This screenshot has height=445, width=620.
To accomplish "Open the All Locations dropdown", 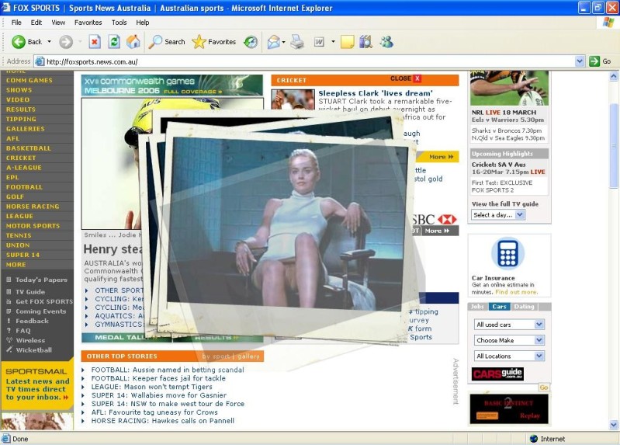I will pyautogui.click(x=509, y=356).
